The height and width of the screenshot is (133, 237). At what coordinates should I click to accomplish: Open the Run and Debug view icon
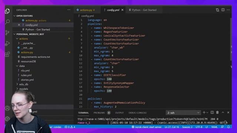7,44
